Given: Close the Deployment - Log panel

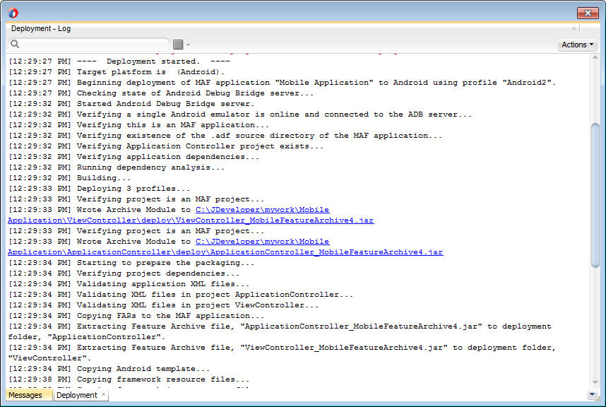Looking at the screenshot, I should tap(574, 28).
